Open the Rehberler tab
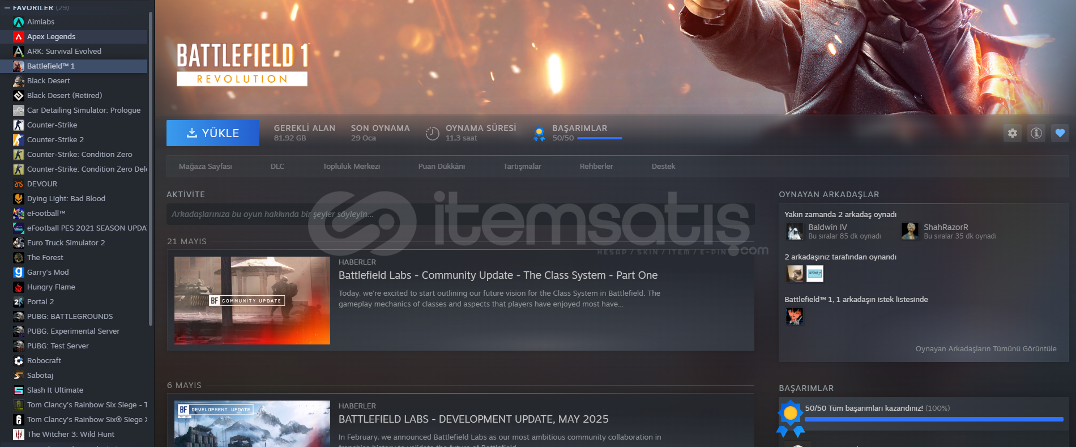This screenshot has width=1076, height=447. [596, 166]
